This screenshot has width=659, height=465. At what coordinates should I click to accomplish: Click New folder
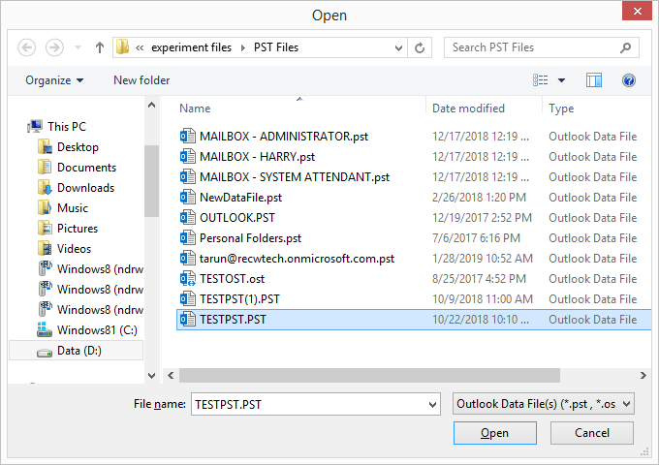click(141, 80)
